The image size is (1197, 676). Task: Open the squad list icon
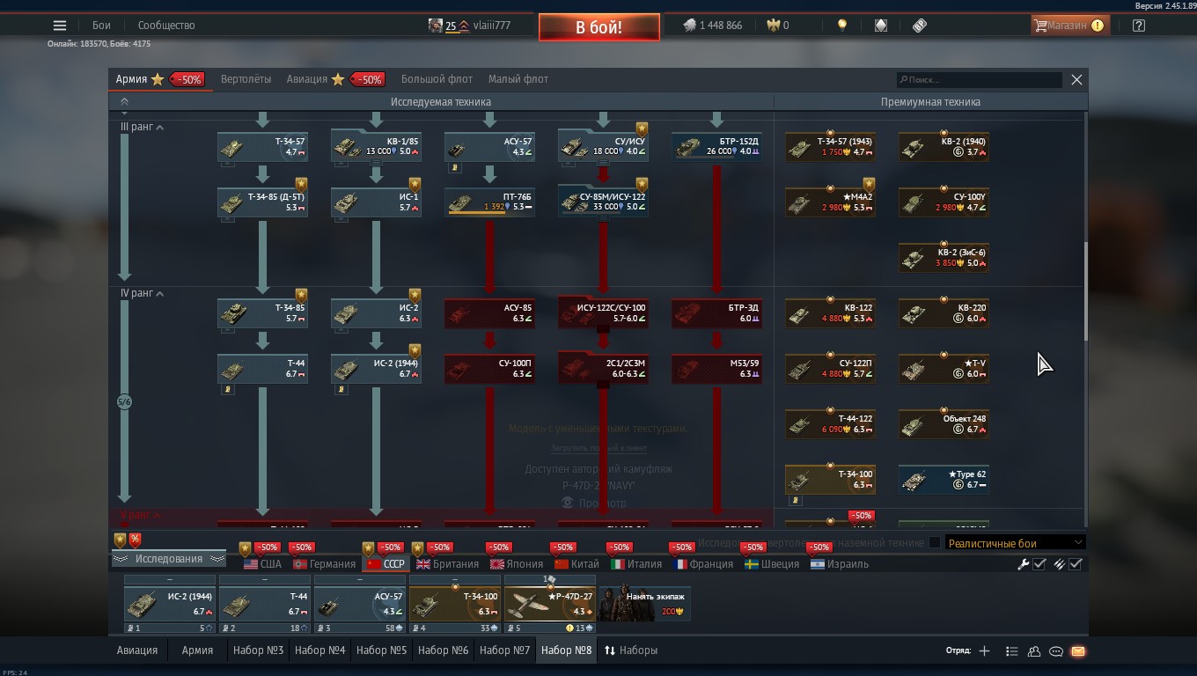(x=1012, y=651)
